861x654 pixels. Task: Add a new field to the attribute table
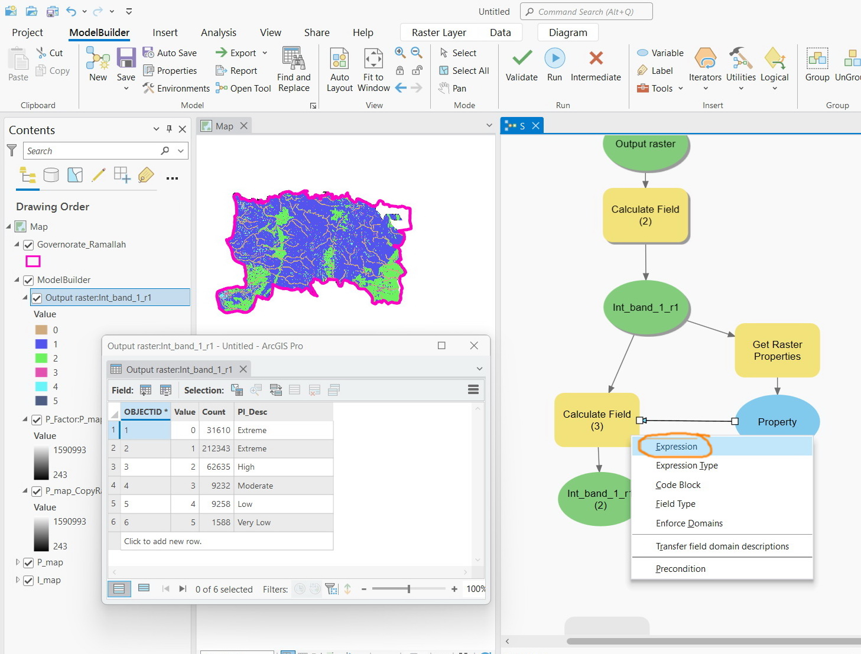[x=145, y=390]
